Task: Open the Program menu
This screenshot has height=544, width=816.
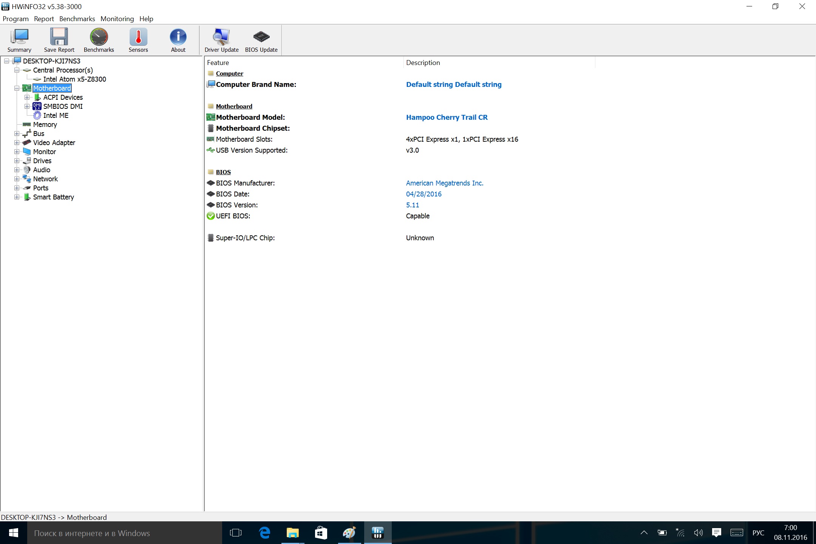Action: click(x=15, y=19)
